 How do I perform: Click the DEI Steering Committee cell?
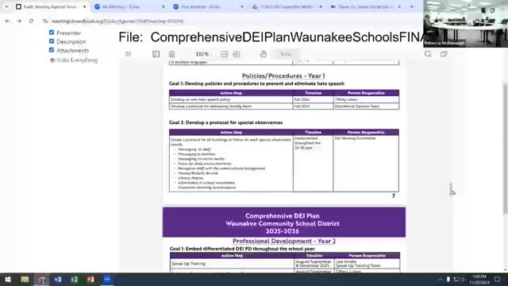(x=366, y=164)
